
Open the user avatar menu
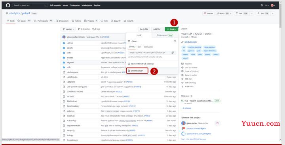[273, 6]
